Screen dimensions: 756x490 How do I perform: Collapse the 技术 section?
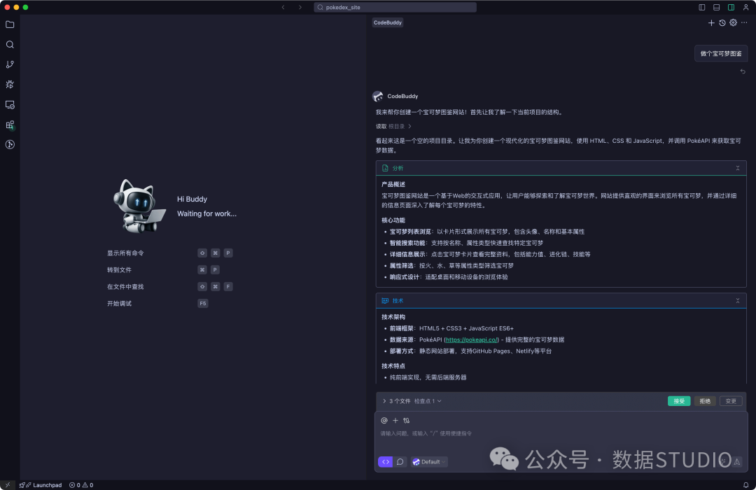[x=738, y=301]
